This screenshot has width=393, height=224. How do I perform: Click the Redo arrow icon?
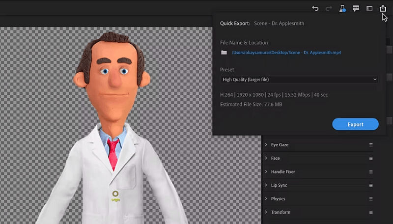(x=329, y=8)
